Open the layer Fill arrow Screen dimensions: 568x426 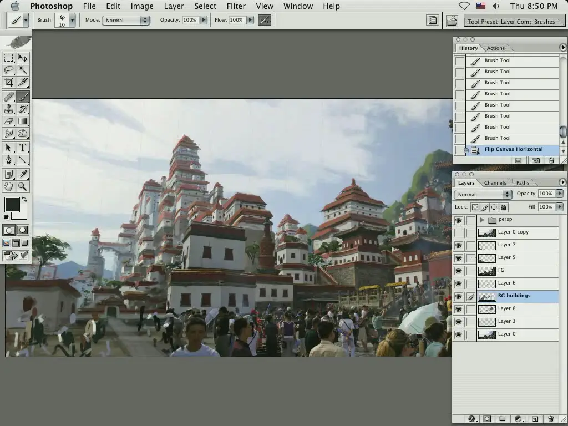click(x=560, y=207)
